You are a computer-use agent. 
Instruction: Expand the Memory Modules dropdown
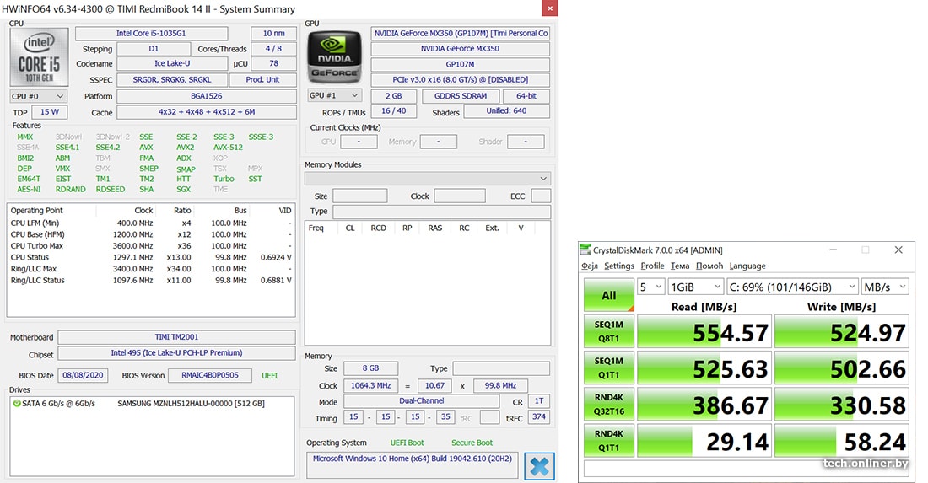pyautogui.click(x=428, y=179)
